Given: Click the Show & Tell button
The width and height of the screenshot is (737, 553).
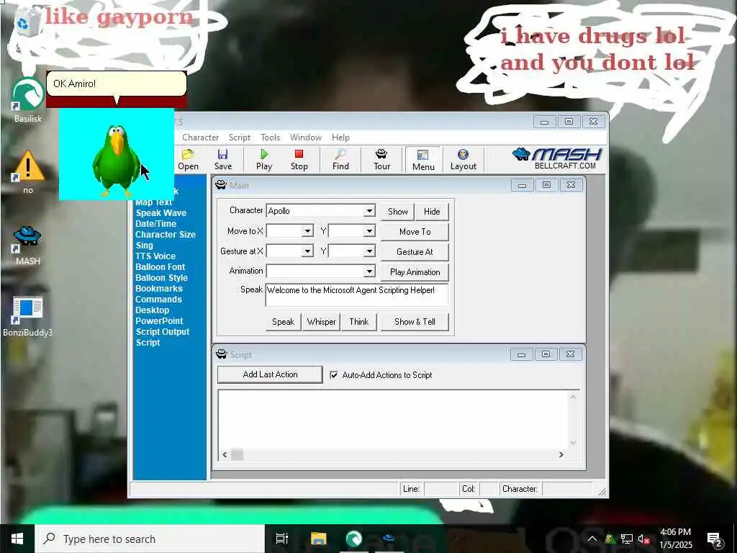Looking at the screenshot, I should coord(415,322).
